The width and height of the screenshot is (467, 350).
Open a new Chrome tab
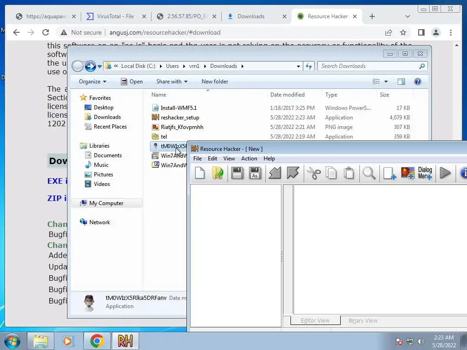[x=372, y=16]
